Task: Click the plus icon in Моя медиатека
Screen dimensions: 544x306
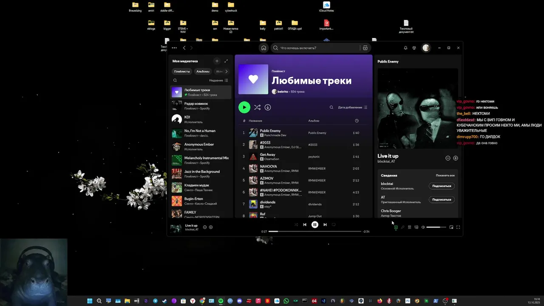Action: pyautogui.click(x=217, y=61)
